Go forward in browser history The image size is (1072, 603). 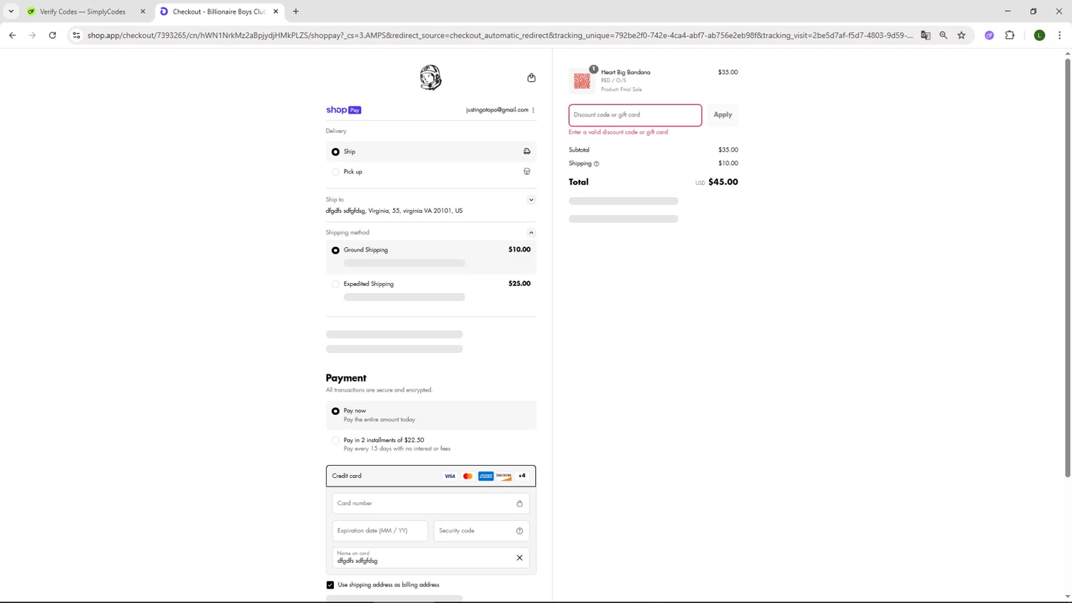[x=32, y=35]
